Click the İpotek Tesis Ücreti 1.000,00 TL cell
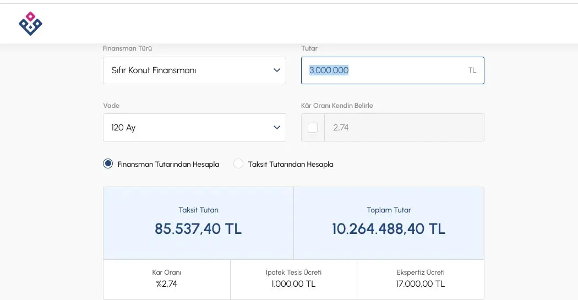578x300 pixels. [x=293, y=279]
